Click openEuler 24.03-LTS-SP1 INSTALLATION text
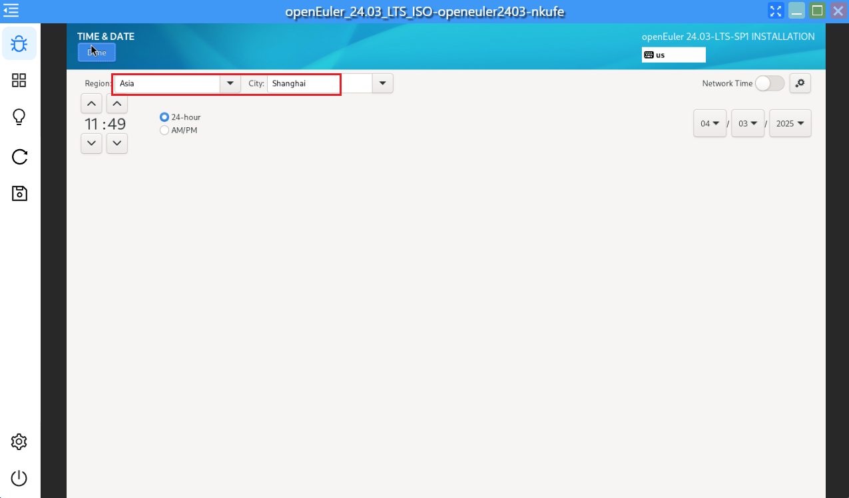 (x=728, y=37)
